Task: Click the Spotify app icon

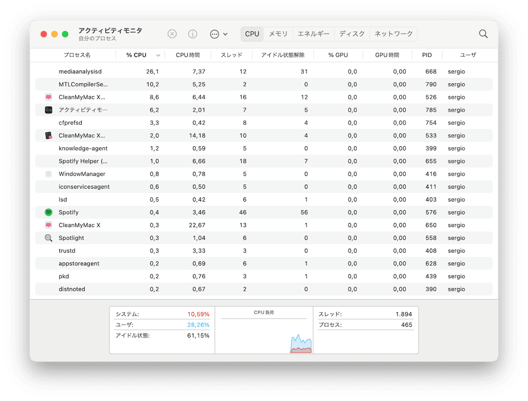Action: click(49, 212)
